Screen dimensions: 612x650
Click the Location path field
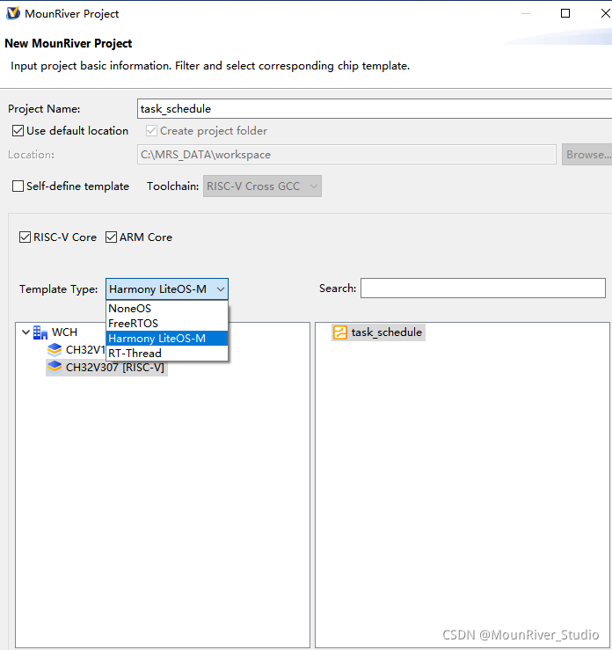click(x=346, y=155)
